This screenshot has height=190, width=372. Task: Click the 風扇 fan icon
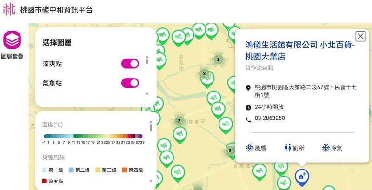[250, 148]
